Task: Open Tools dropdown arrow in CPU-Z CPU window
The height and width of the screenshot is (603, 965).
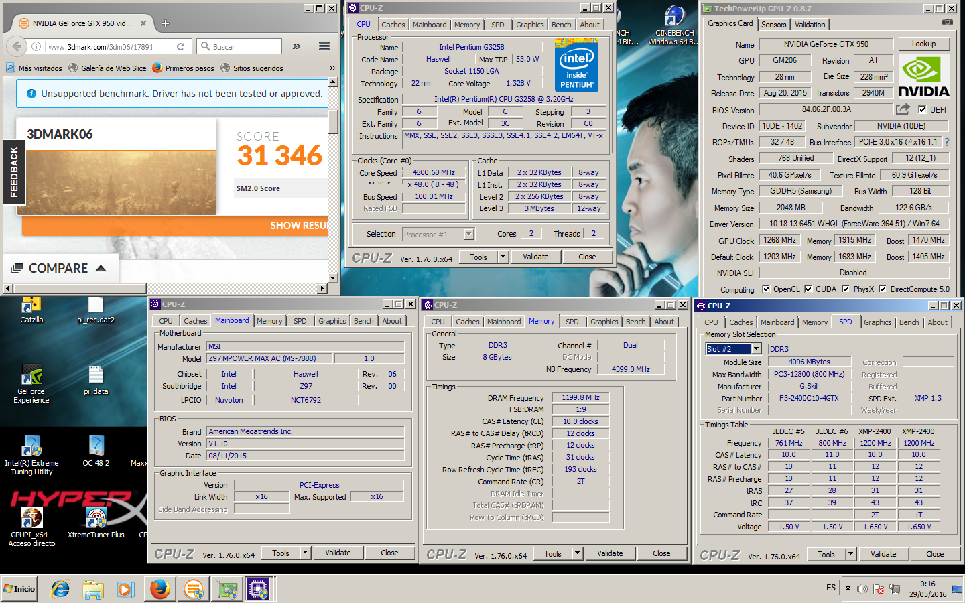Action: point(503,257)
